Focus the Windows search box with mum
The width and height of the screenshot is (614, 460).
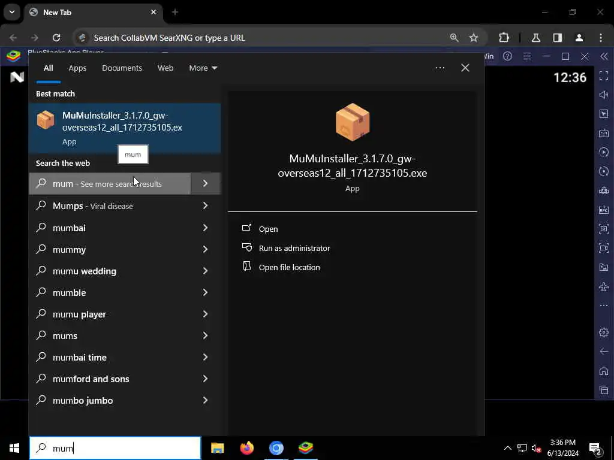115,448
